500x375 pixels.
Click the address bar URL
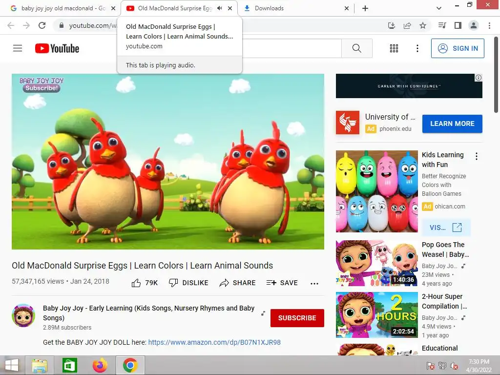(92, 25)
